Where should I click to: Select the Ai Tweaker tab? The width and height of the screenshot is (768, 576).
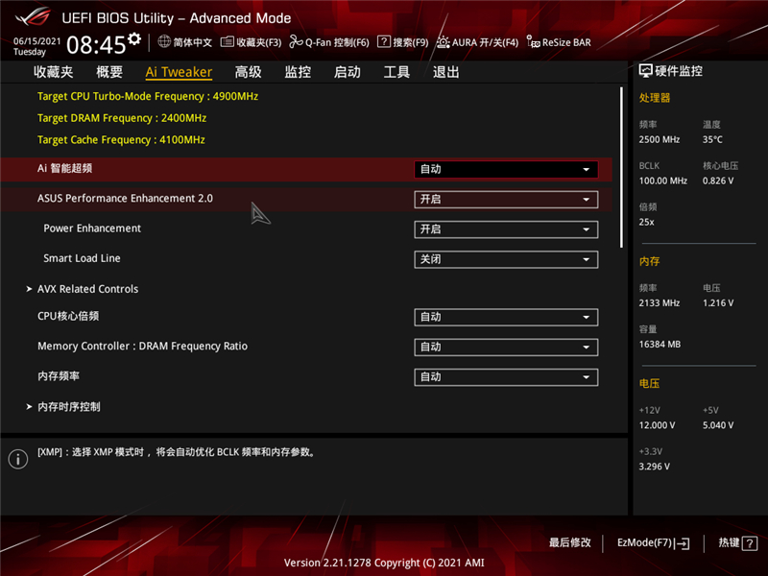tap(179, 72)
